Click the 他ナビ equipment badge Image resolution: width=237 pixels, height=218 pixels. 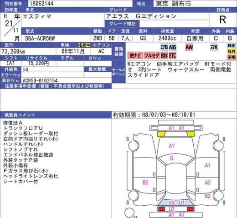(x=135, y=55)
